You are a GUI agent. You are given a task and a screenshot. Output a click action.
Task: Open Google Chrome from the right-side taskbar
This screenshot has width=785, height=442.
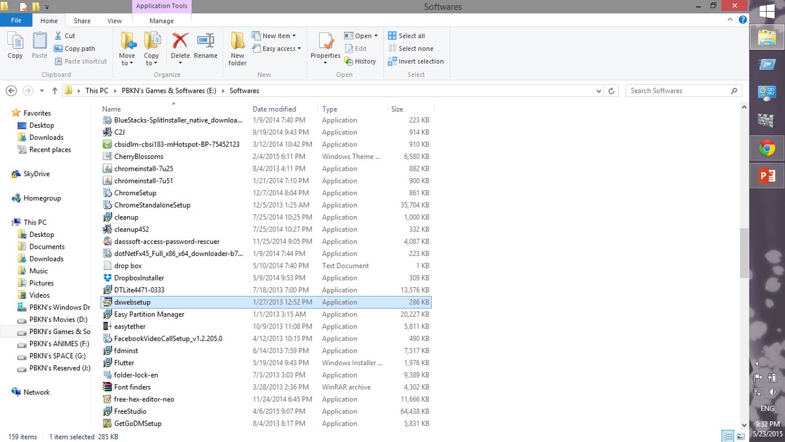[x=767, y=148]
